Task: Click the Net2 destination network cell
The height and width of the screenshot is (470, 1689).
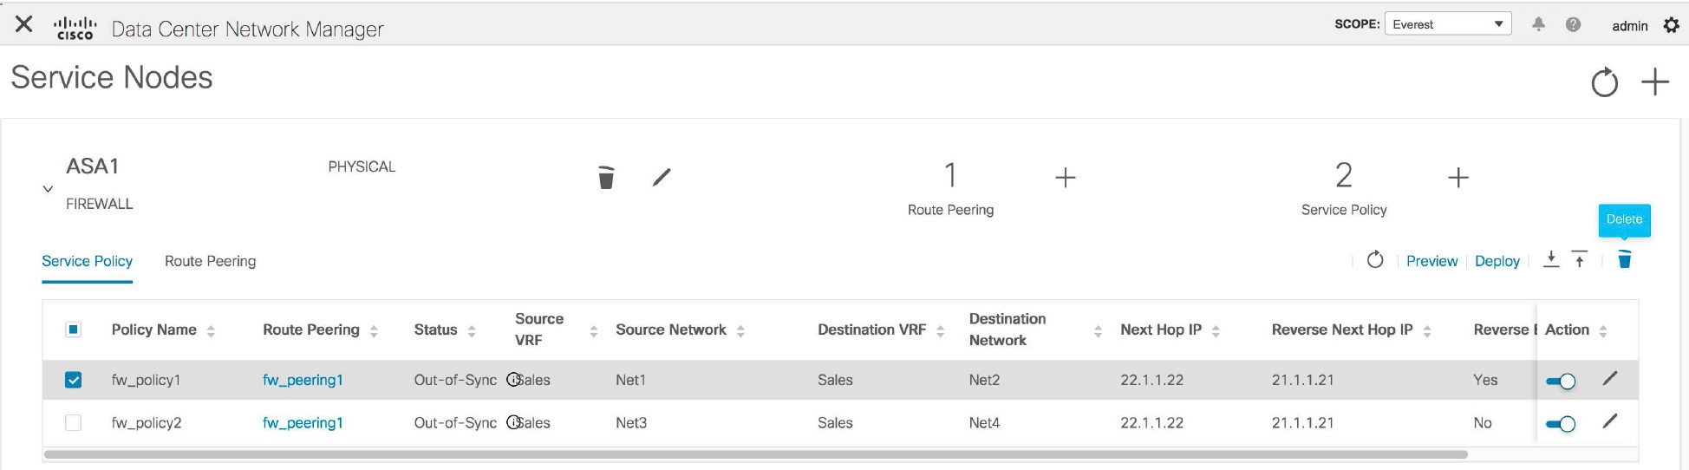Action: coord(984,380)
